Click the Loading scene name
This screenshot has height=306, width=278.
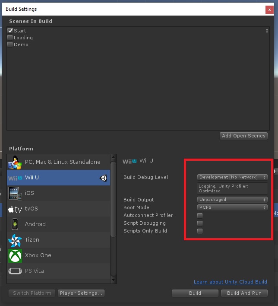[x=23, y=38]
